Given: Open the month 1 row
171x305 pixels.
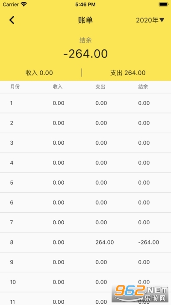Looking at the screenshot, I should [x=85, y=103].
